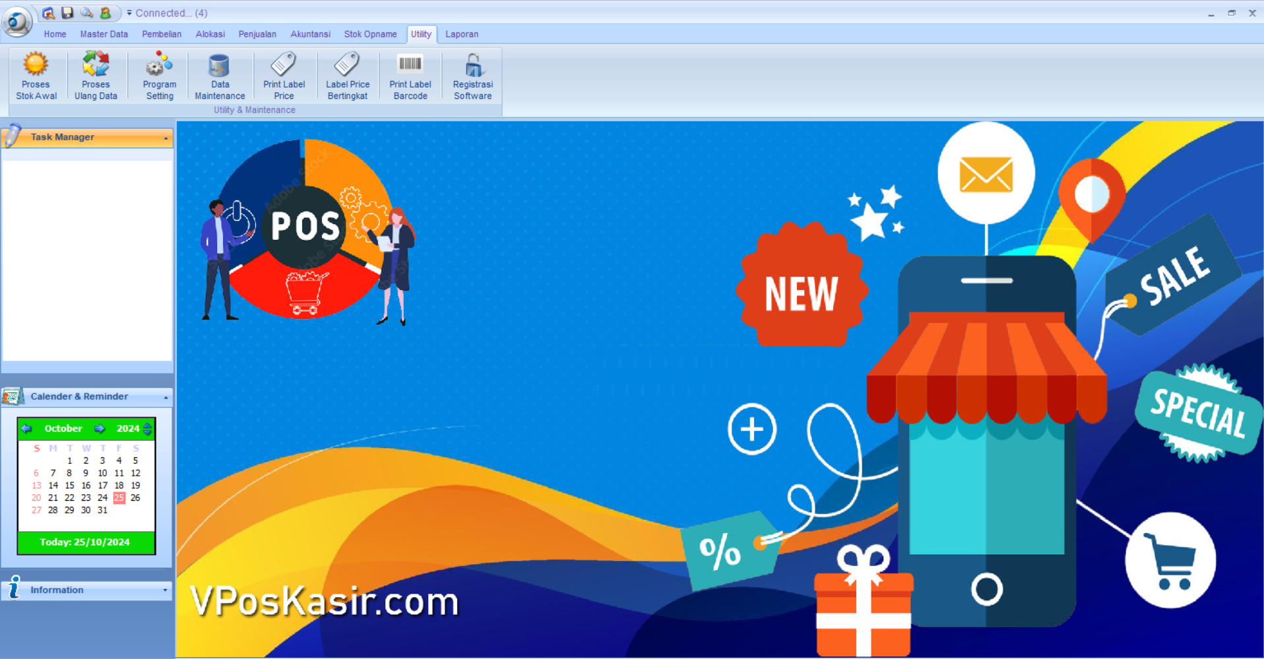1264x659 pixels.
Task: Open Registrasi Software
Action: (473, 76)
